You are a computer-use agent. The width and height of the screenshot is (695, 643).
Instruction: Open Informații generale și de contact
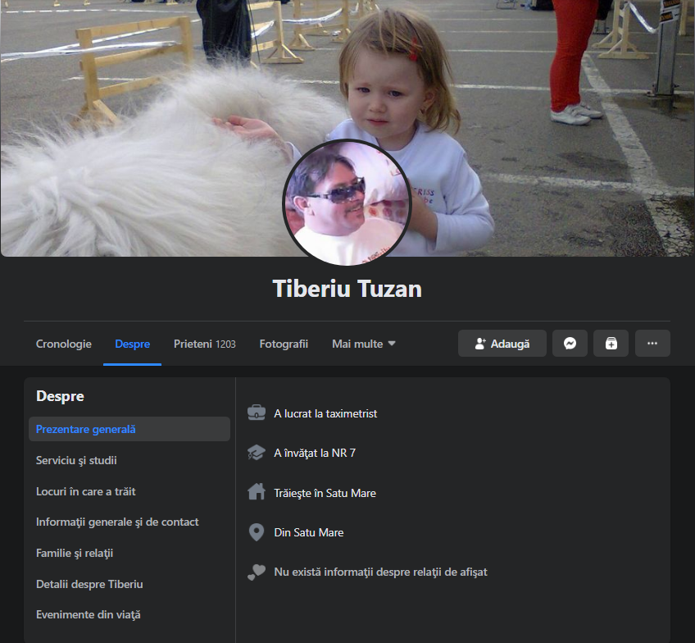click(x=117, y=522)
